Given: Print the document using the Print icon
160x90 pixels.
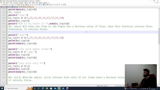Looking at the screenshot, I should point(12,4).
